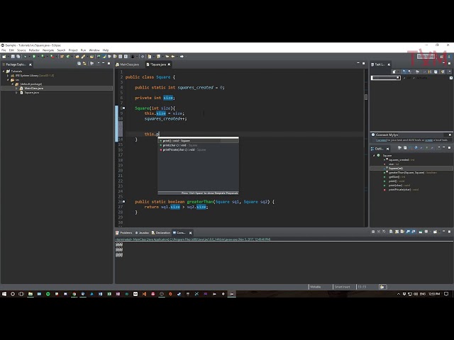Viewport: 454px width, 340px height.
Task: Open File Explorer from the taskbar
Action: point(31,294)
